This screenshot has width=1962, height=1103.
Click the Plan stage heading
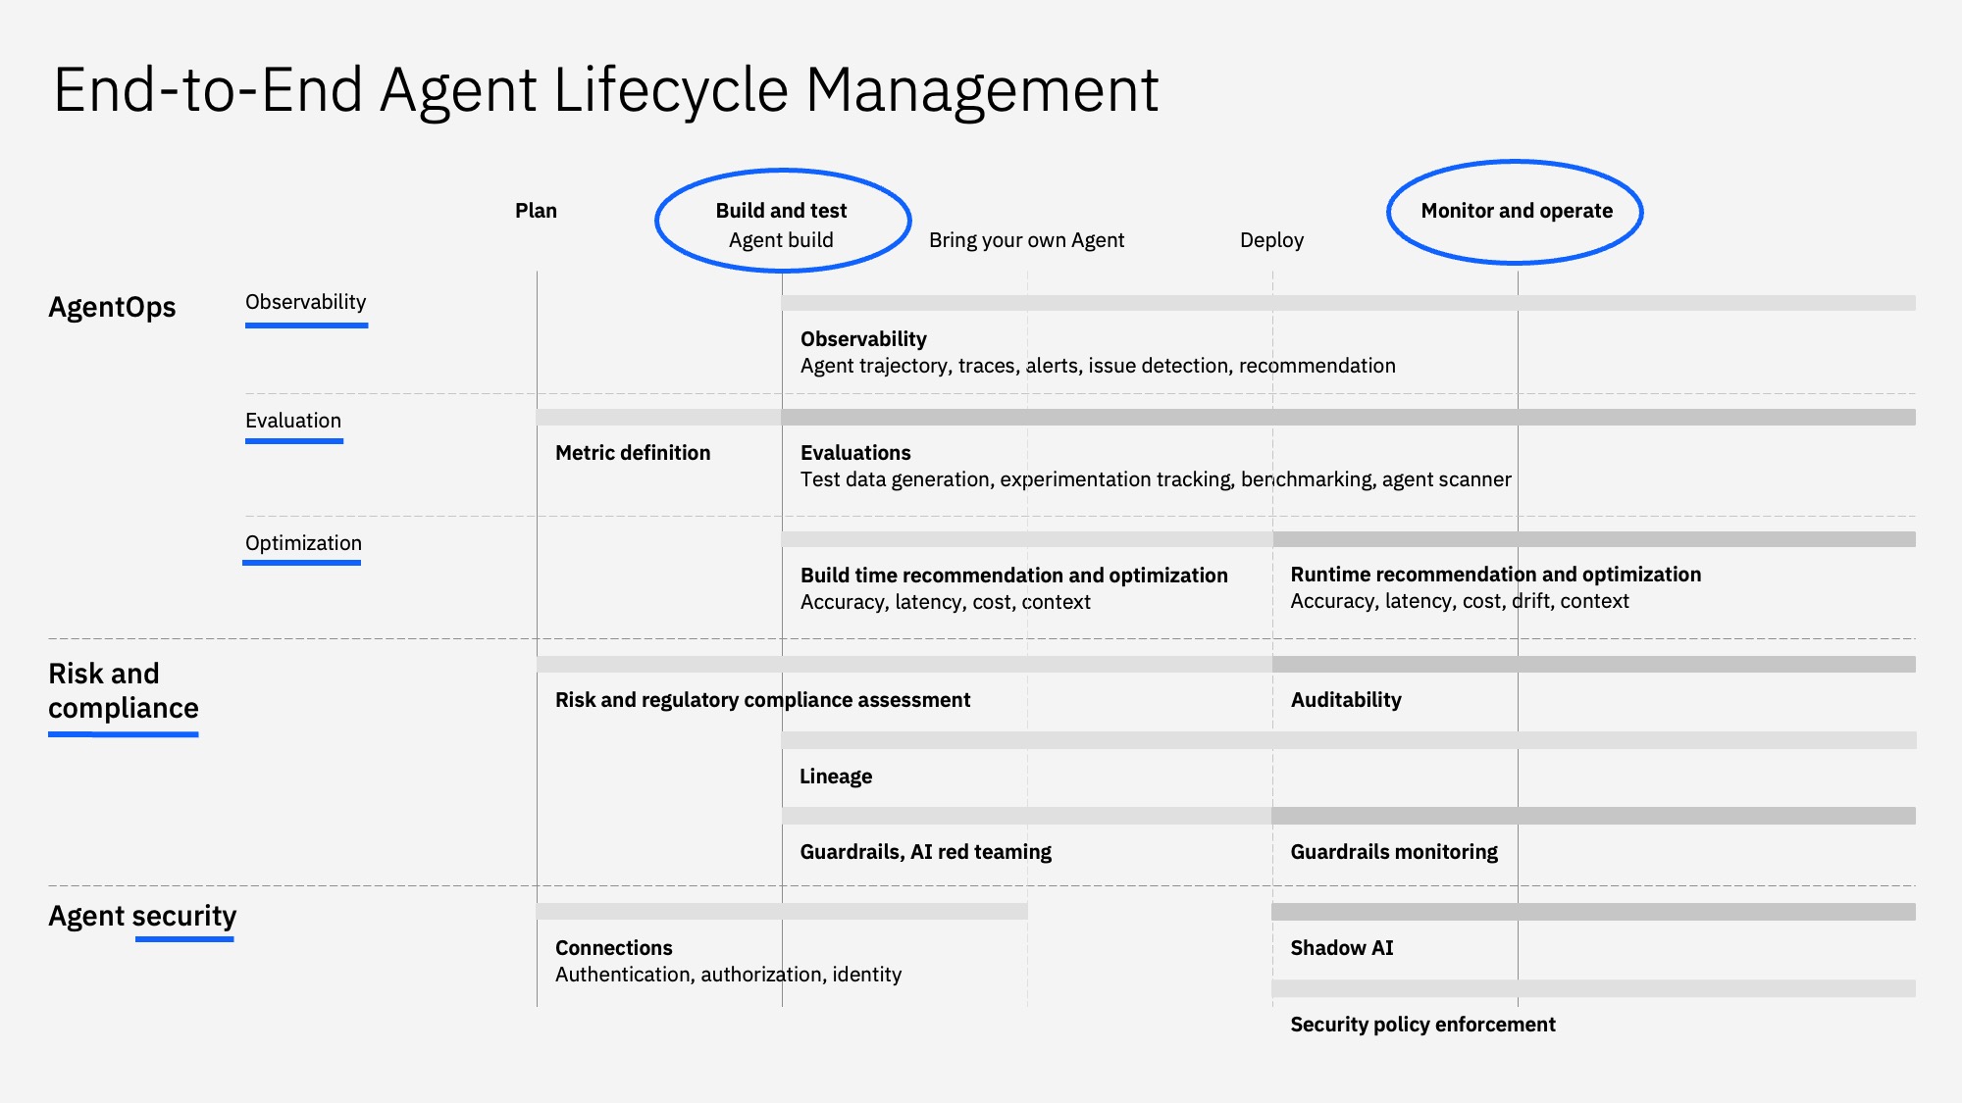(x=536, y=211)
